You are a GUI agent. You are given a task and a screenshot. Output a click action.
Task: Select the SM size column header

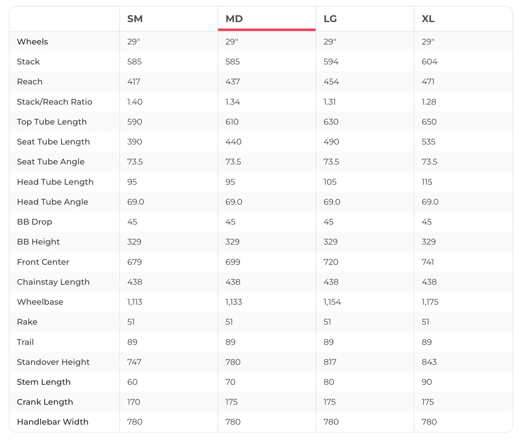(x=135, y=19)
